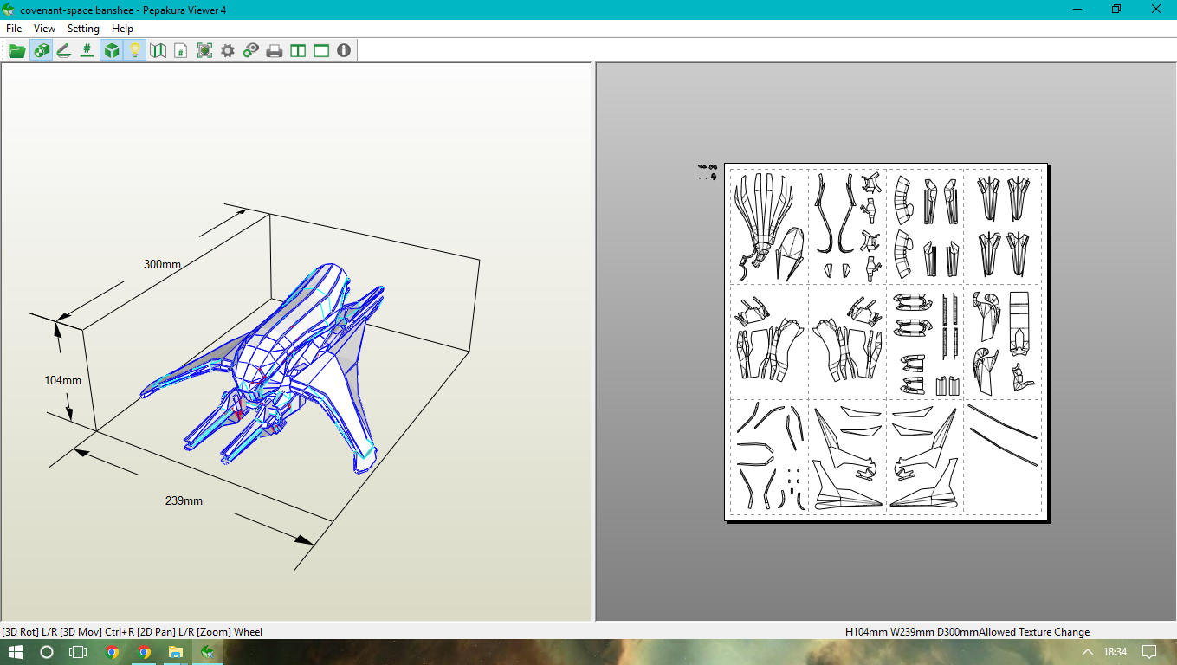This screenshot has width=1177, height=665.
Task: Click the 239mm width dimension label
Action: [x=184, y=500]
